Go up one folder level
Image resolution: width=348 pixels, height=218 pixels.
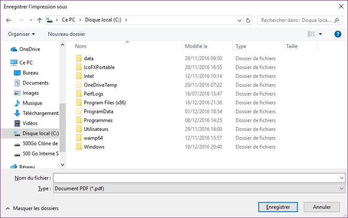pyautogui.click(x=40, y=20)
